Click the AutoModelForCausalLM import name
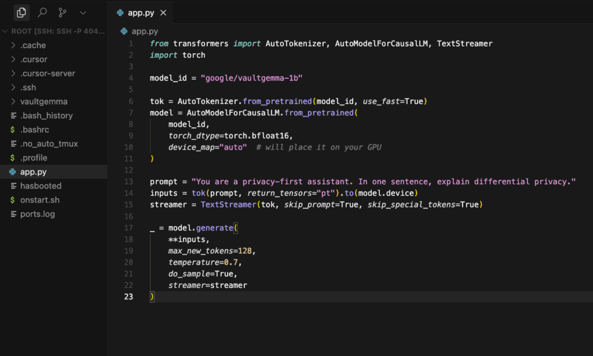This screenshot has height=356, width=593. coord(381,44)
